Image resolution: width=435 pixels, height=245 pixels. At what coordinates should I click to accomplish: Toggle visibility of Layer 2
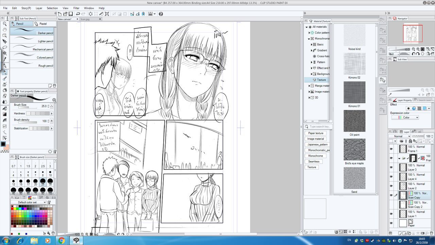(391, 186)
